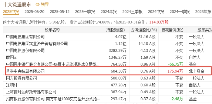Click the 增减情况(股) column header
Screen dimensions: 212x104
pyautogui.click(x=172, y=30)
